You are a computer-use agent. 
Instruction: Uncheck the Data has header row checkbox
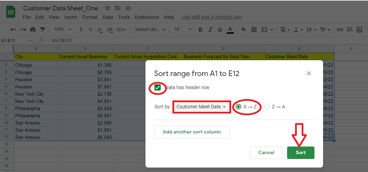[x=158, y=88]
